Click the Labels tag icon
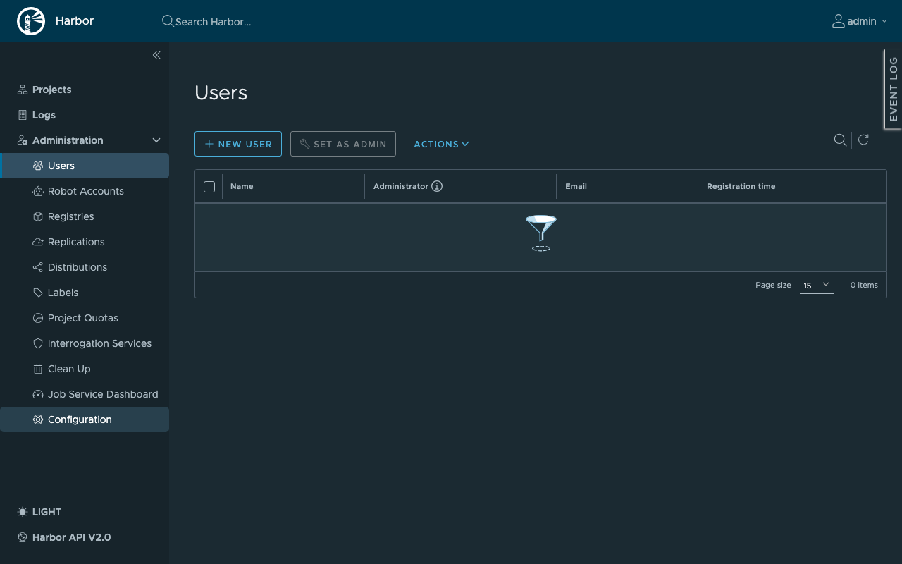This screenshot has height=564, width=902. tap(38, 293)
